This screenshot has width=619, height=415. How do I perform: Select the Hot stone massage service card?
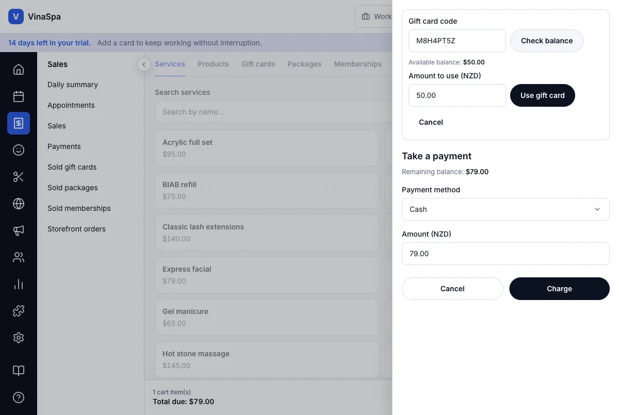point(267,359)
